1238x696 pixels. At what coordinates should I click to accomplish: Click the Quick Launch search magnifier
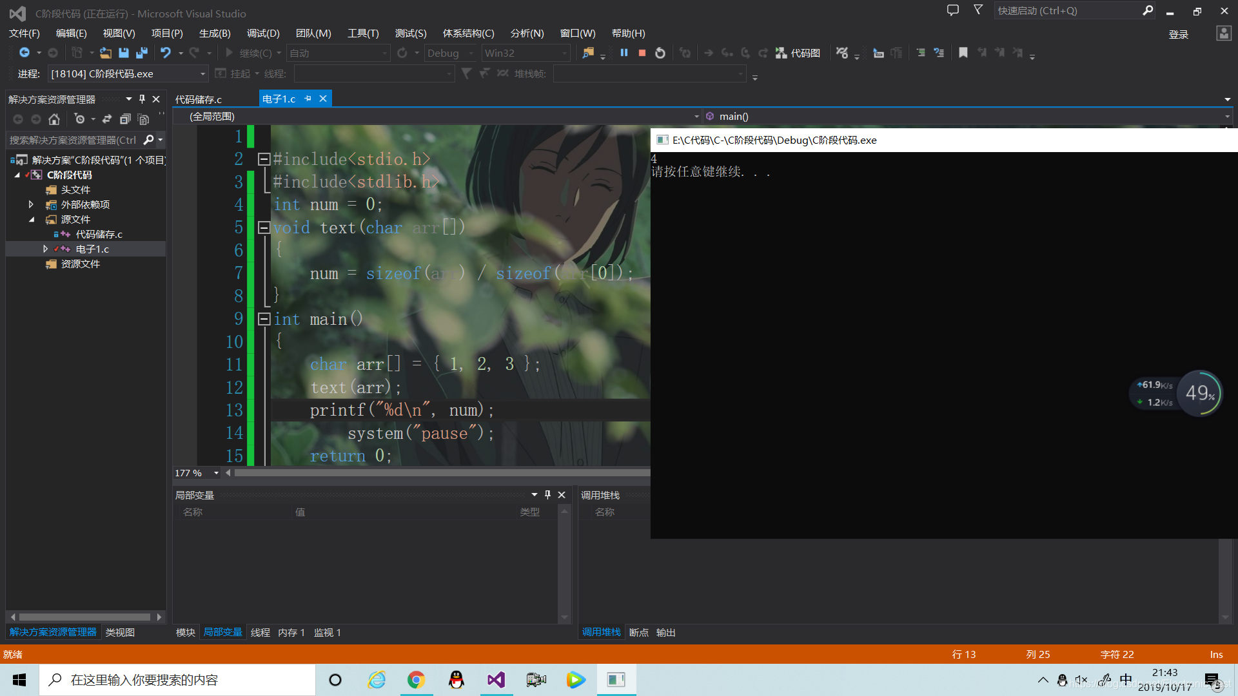(1148, 10)
